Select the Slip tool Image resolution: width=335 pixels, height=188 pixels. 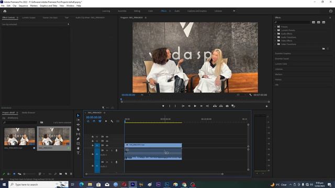[78, 134]
